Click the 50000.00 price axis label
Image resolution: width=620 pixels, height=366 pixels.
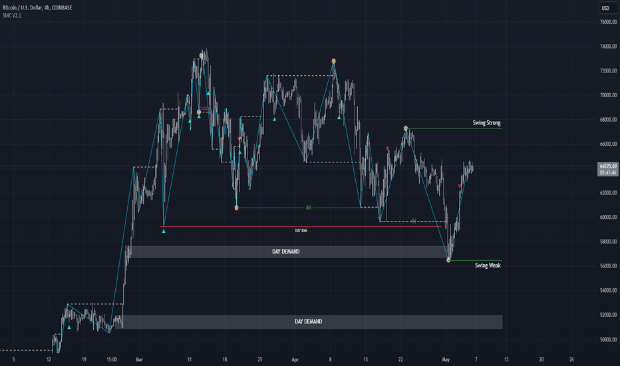(x=608, y=339)
